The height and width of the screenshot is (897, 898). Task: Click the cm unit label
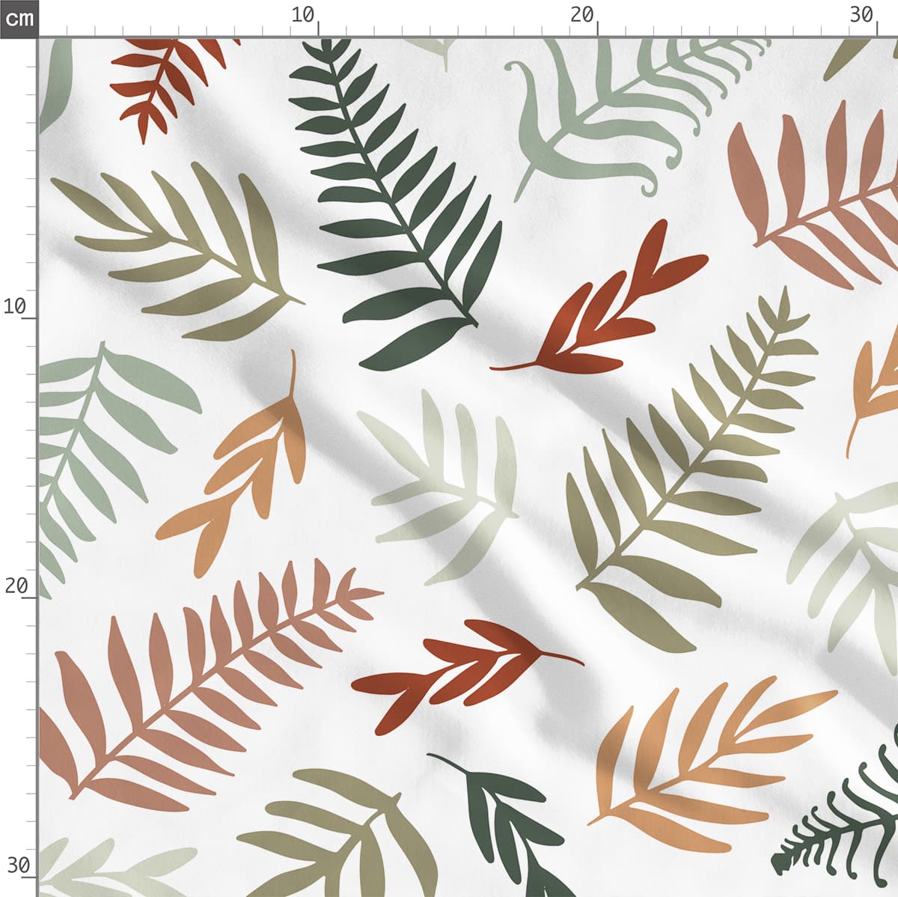[x=19, y=18]
